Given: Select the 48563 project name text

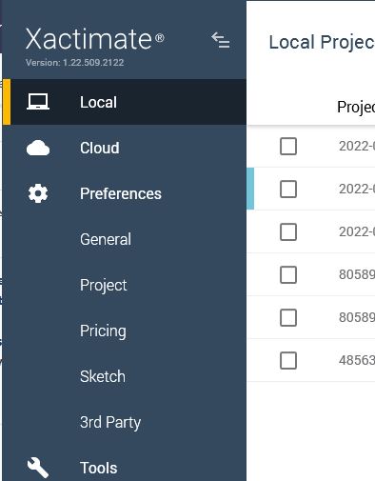Looking at the screenshot, I should 357,360.
